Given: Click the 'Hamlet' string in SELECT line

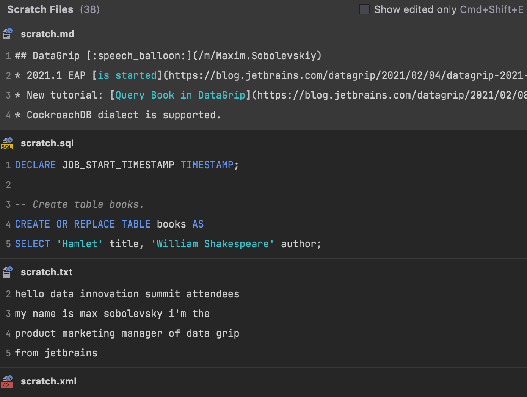Looking at the screenshot, I should point(80,244).
